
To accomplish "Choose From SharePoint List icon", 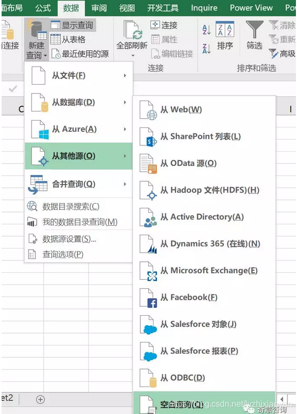I will coord(148,137).
